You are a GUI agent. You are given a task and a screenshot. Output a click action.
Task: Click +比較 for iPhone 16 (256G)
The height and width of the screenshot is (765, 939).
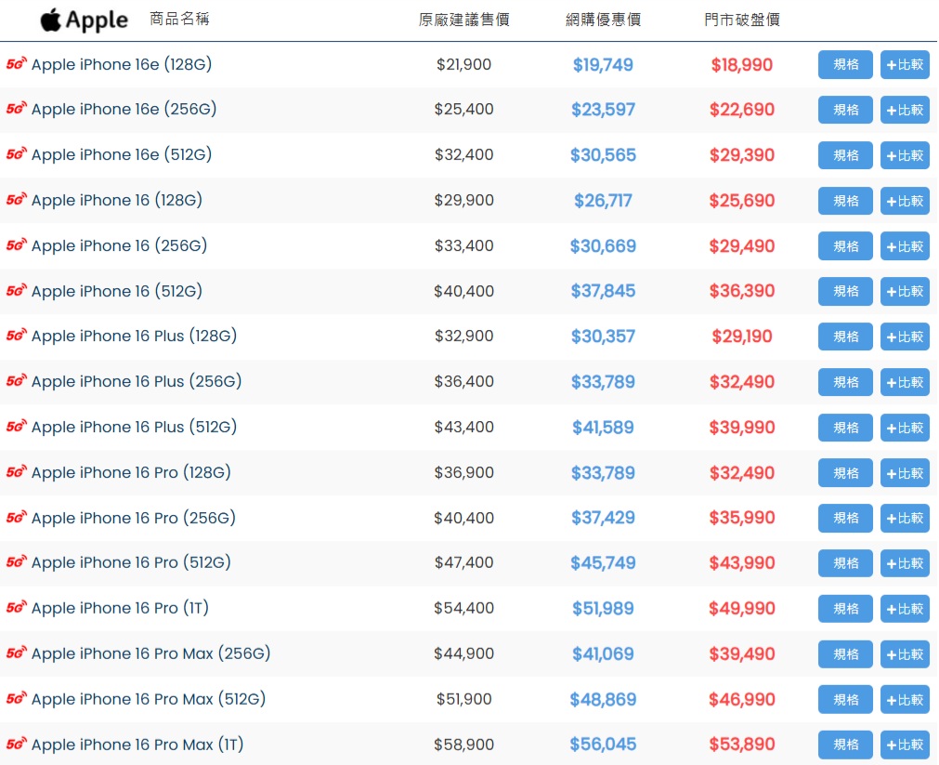pos(905,246)
